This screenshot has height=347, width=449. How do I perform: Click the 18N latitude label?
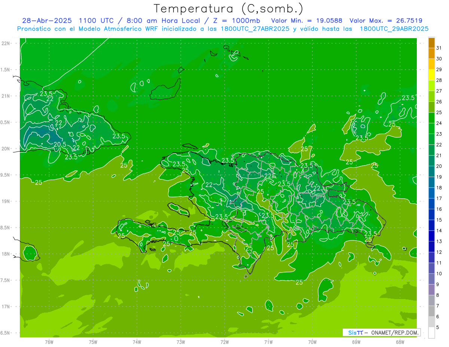[x=6, y=254]
